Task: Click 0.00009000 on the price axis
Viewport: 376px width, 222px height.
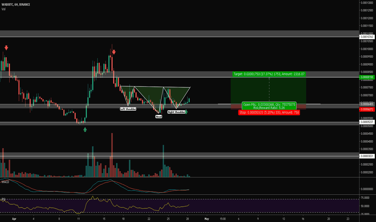Action: [x=367, y=64]
